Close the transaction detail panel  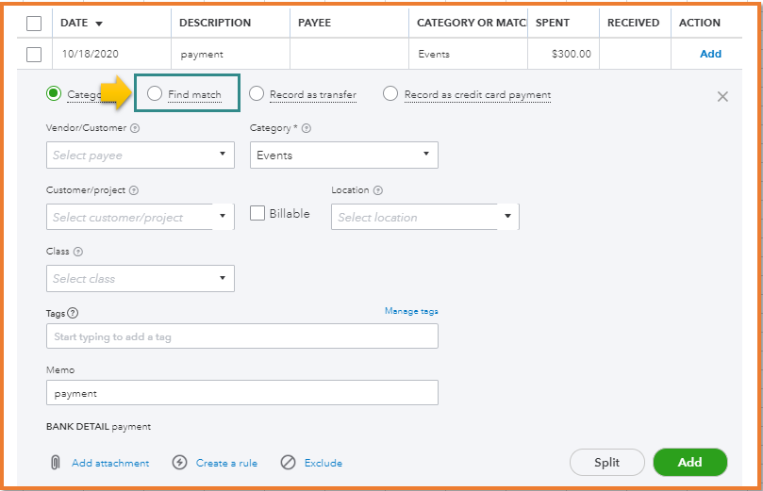[x=722, y=96]
